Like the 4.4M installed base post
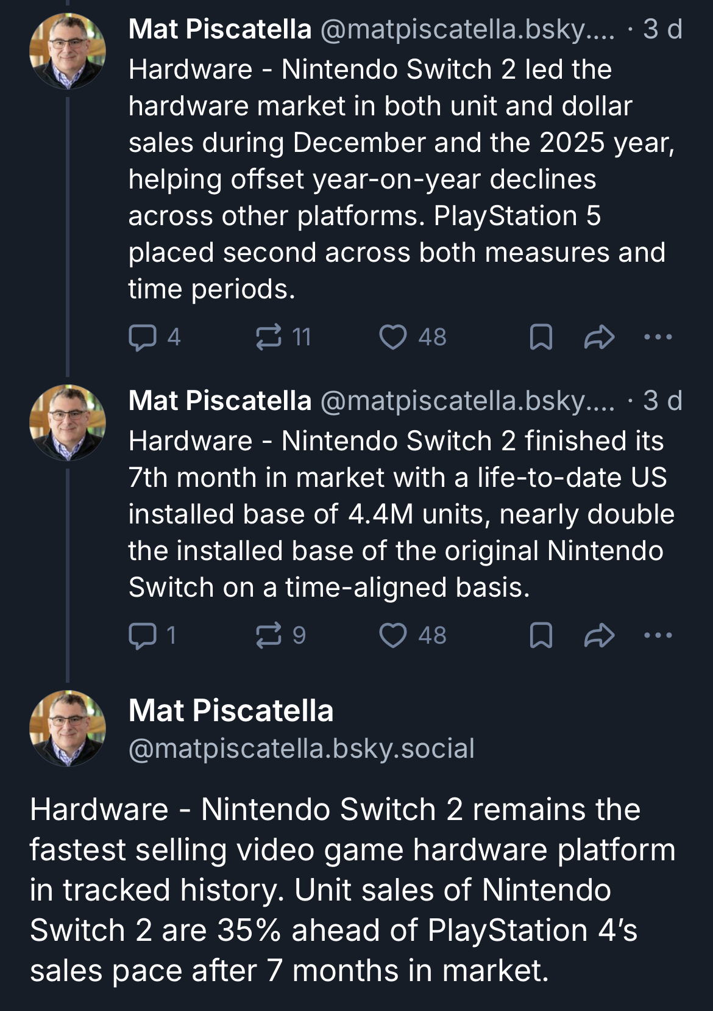Viewport: 713px width, 1011px height. click(393, 636)
